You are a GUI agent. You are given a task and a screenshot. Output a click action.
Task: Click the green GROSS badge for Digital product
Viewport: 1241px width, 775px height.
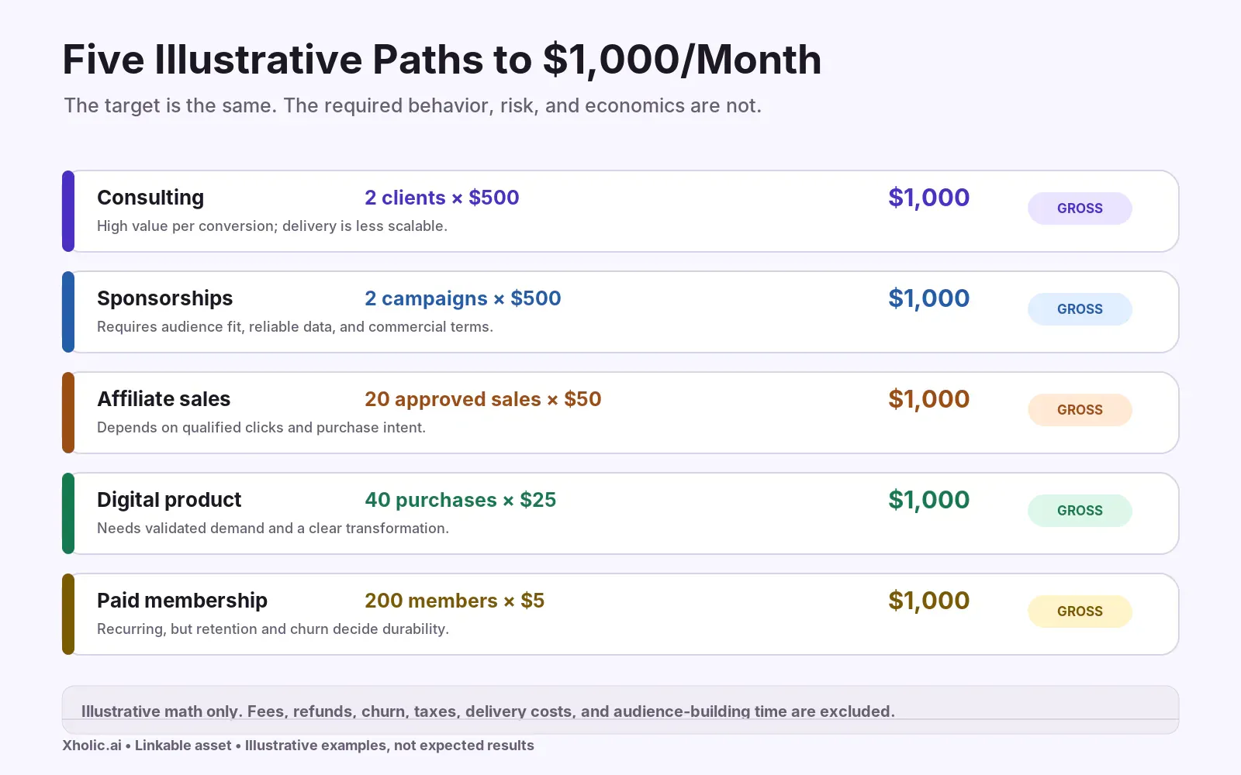[1080, 511]
